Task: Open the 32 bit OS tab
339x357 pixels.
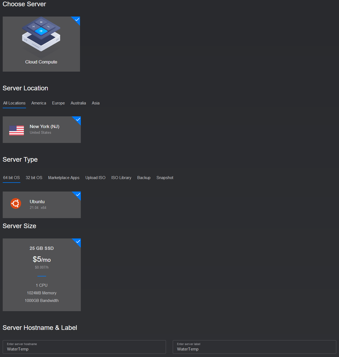Action: pos(34,178)
